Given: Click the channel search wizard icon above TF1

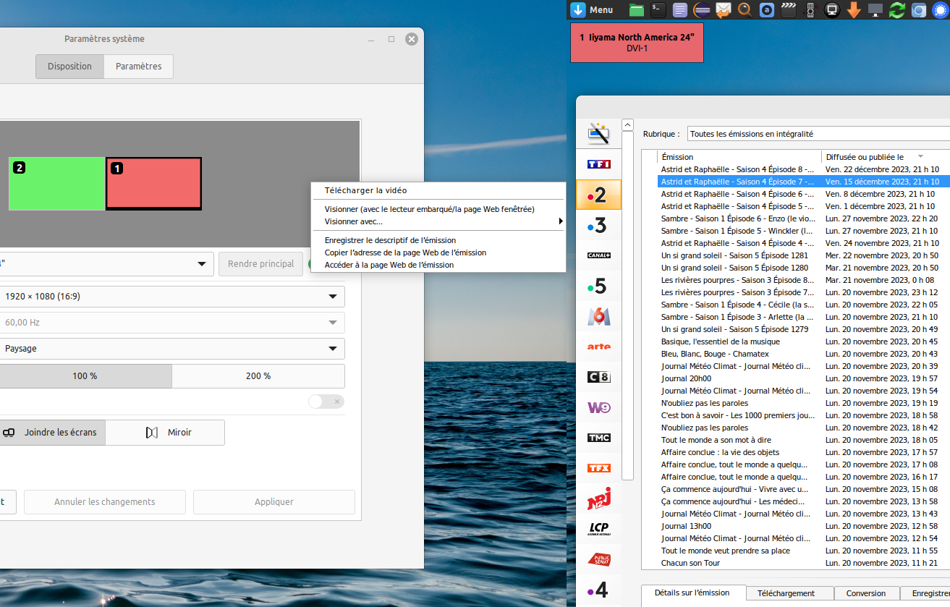Looking at the screenshot, I should [598, 134].
